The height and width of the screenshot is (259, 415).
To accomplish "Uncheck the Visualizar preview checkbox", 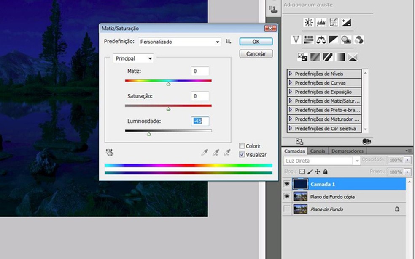I will (242, 155).
